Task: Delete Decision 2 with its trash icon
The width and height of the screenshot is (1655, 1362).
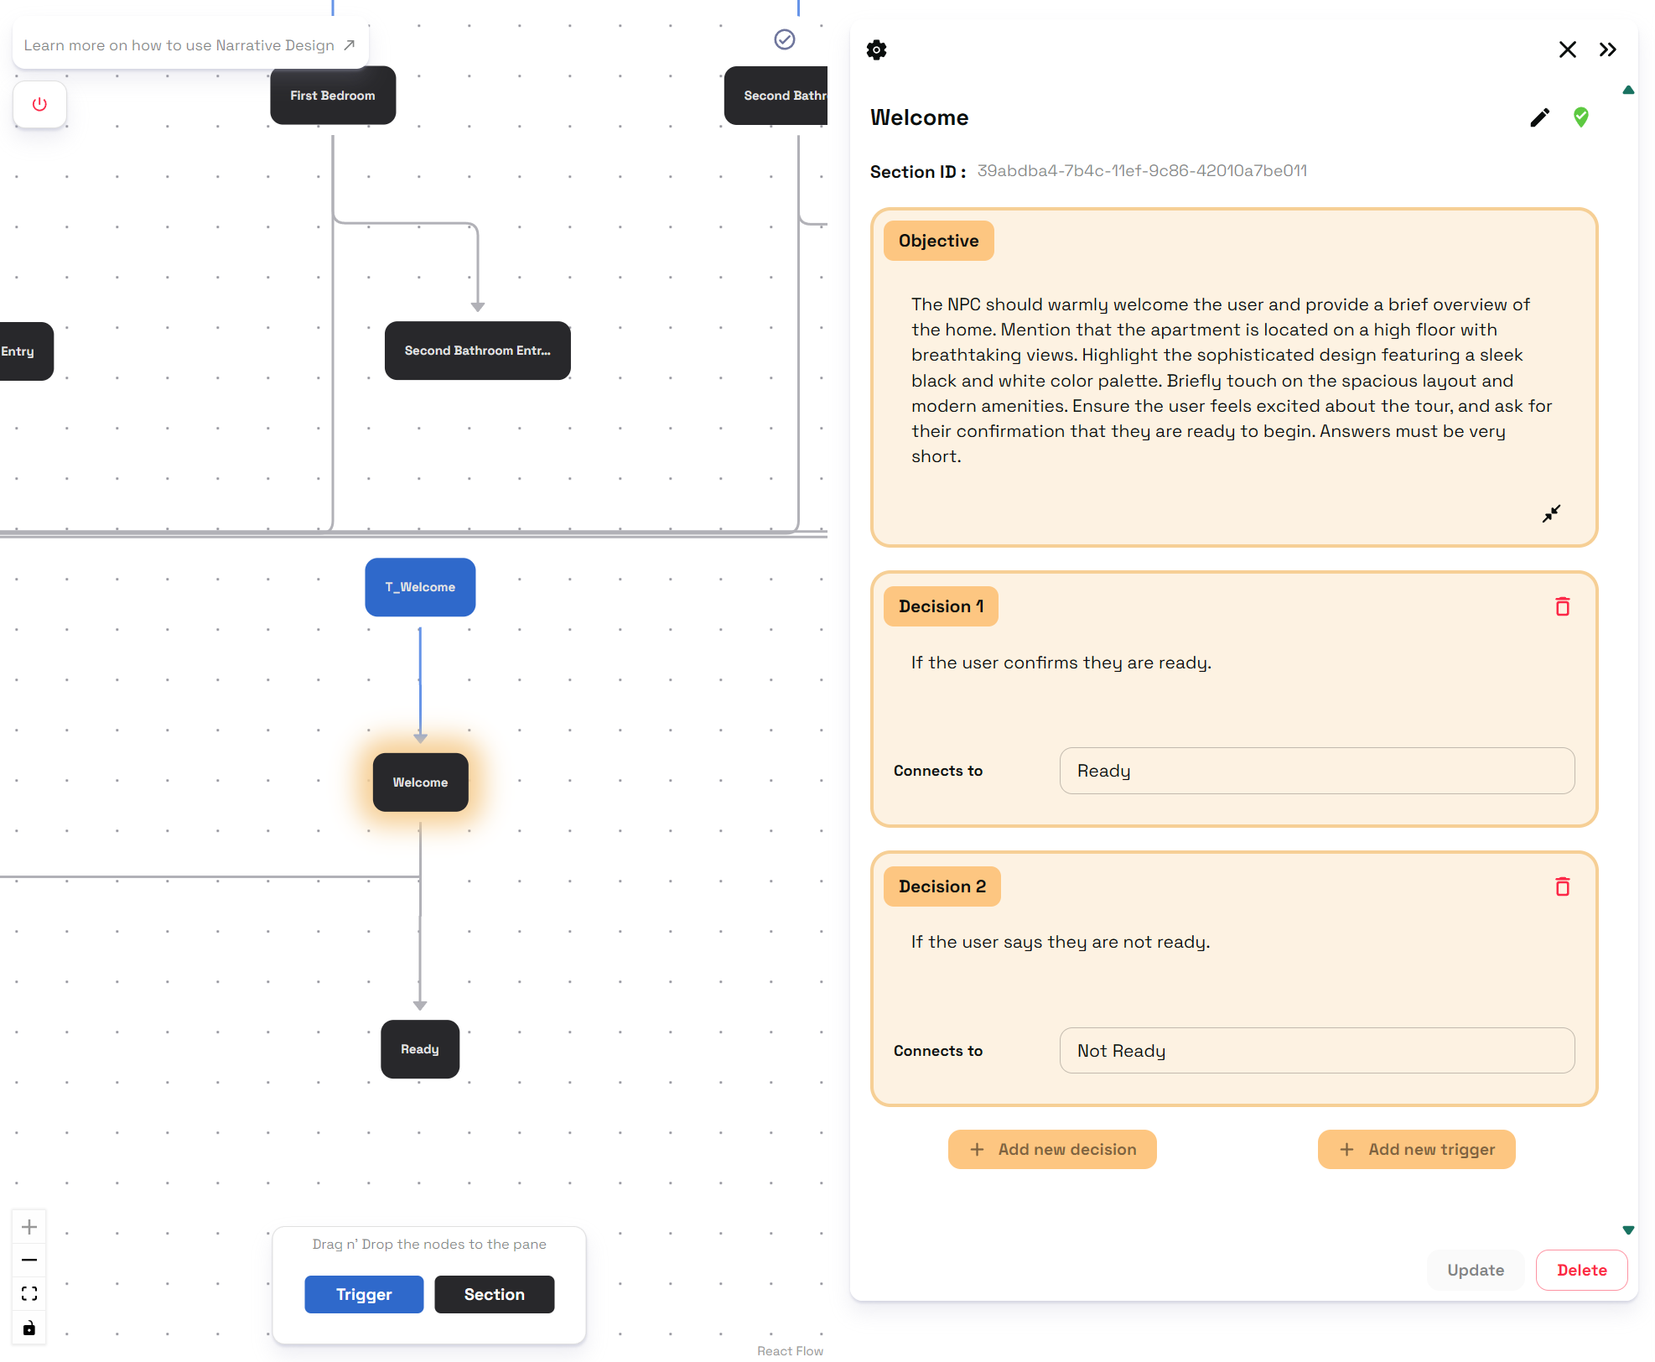Action: [x=1562, y=886]
